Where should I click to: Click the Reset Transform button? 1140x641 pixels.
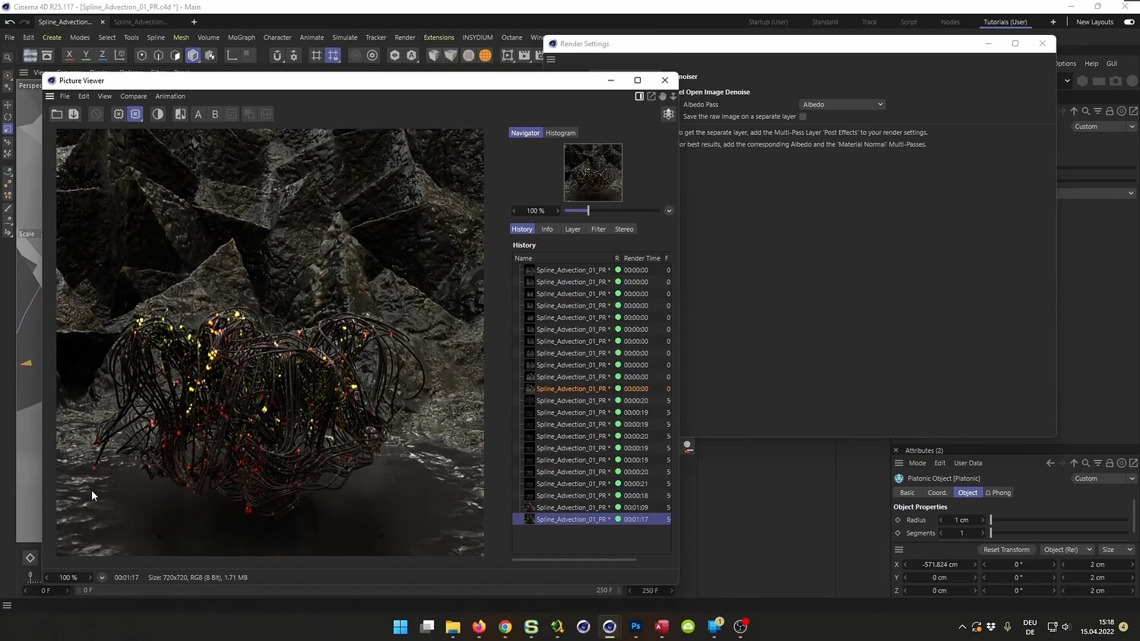1005,549
